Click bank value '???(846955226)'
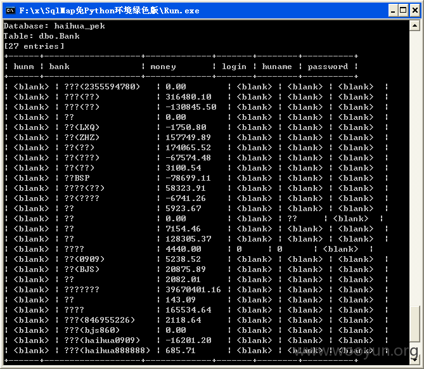The width and height of the screenshot is (424, 369). [x=100, y=320]
